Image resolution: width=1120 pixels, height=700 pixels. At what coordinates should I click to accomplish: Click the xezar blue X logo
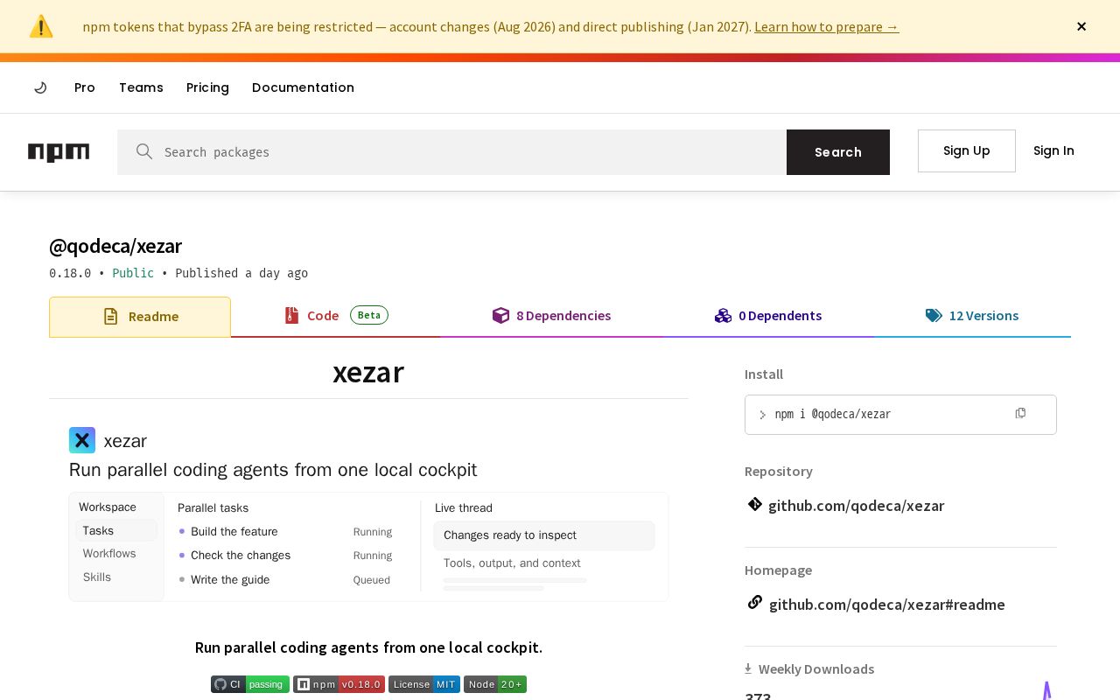pyautogui.click(x=82, y=440)
